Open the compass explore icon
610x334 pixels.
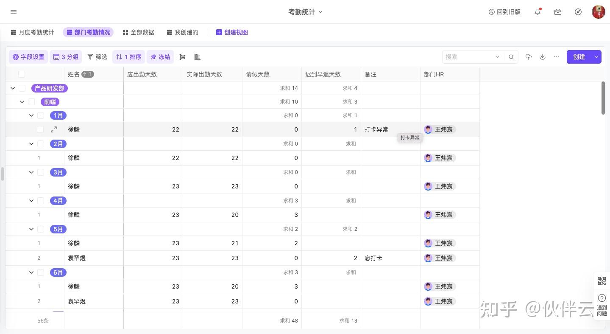point(578,12)
